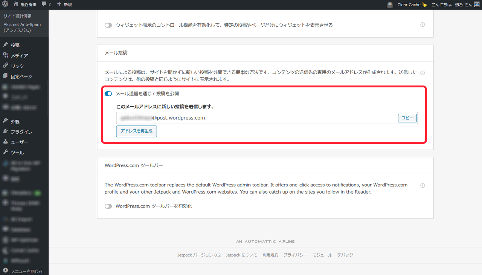Click the user avatar in top right
This screenshot has width=482, height=275.
coord(476,5)
